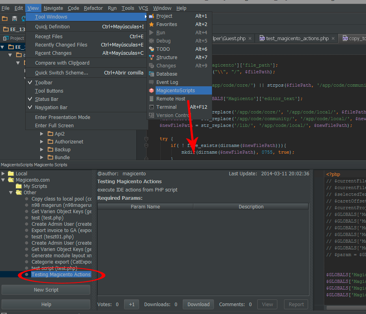The height and width of the screenshot is (314, 366).
Task: Select the Changes tool window entry
Action: point(179,66)
